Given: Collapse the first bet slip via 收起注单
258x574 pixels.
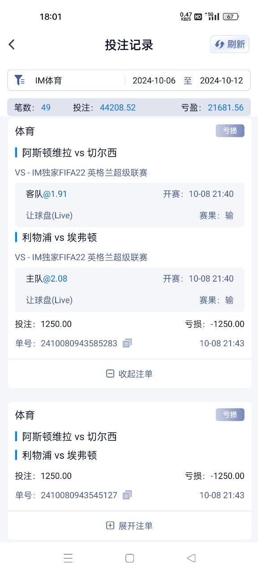Looking at the screenshot, I should pyautogui.click(x=129, y=373).
